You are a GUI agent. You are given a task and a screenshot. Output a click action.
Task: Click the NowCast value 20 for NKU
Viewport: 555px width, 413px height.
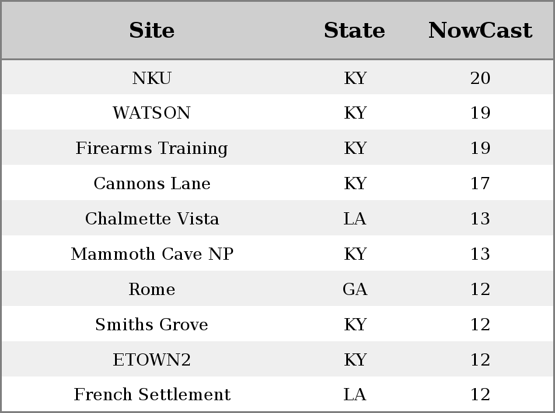(x=480, y=78)
